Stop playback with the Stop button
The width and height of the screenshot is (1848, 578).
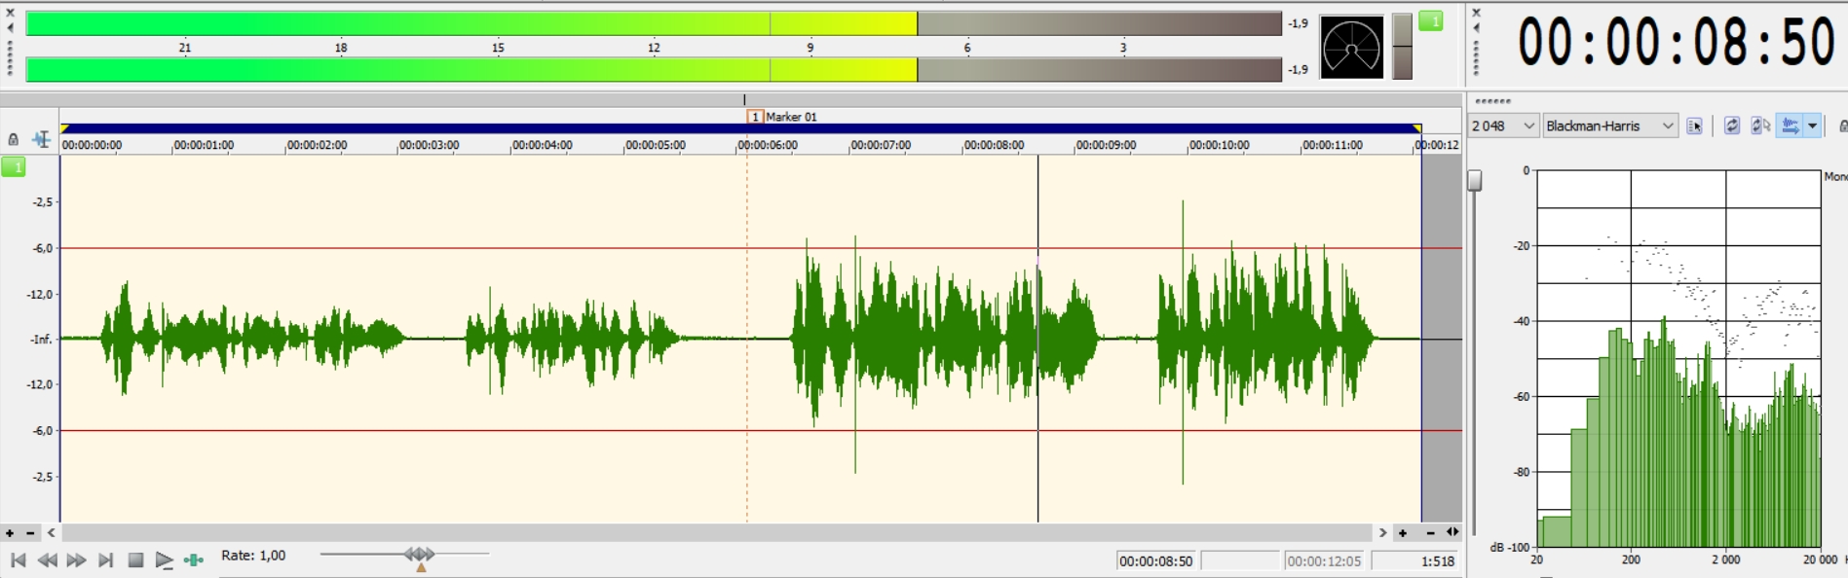click(x=135, y=560)
